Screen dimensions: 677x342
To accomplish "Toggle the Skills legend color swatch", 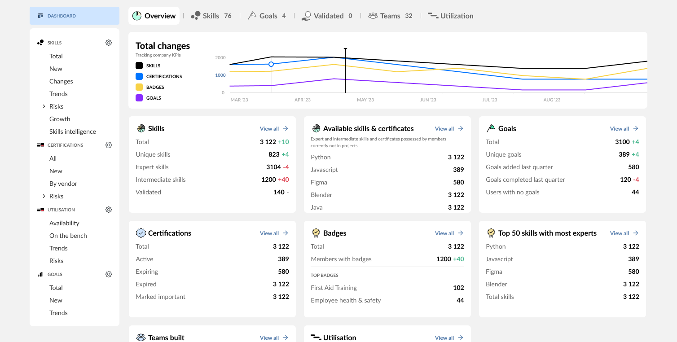I will pos(139,66).
